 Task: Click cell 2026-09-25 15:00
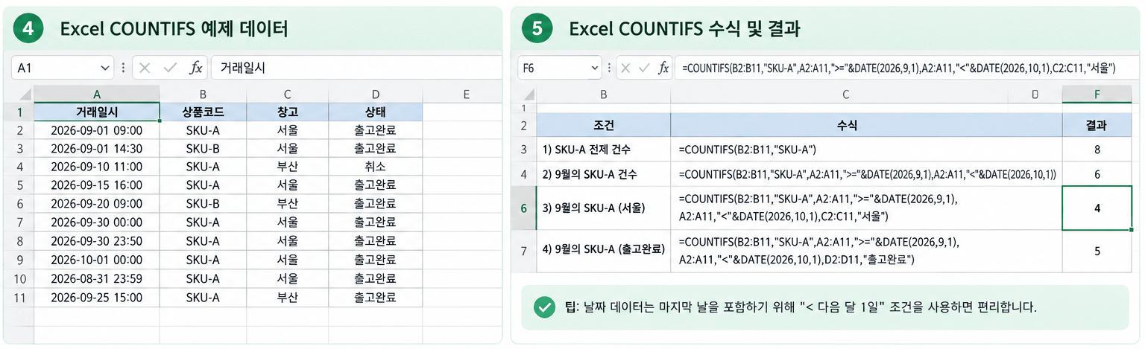tap(97, 298)
